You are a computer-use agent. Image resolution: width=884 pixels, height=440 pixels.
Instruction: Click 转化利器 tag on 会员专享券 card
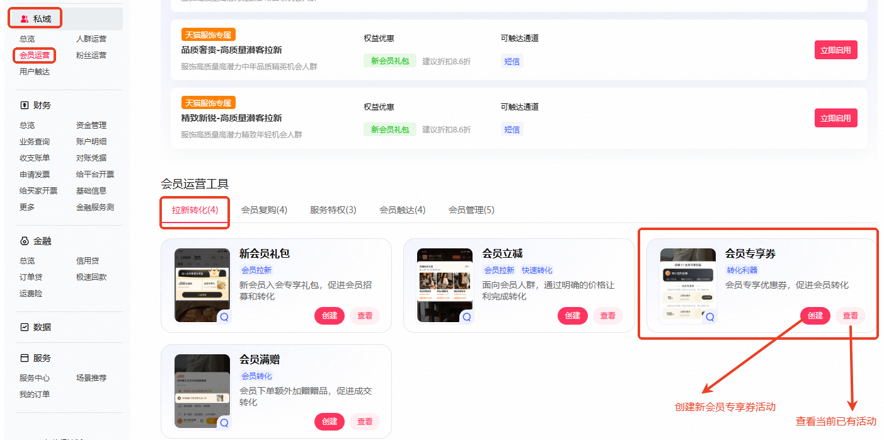[x=742, y=270]
